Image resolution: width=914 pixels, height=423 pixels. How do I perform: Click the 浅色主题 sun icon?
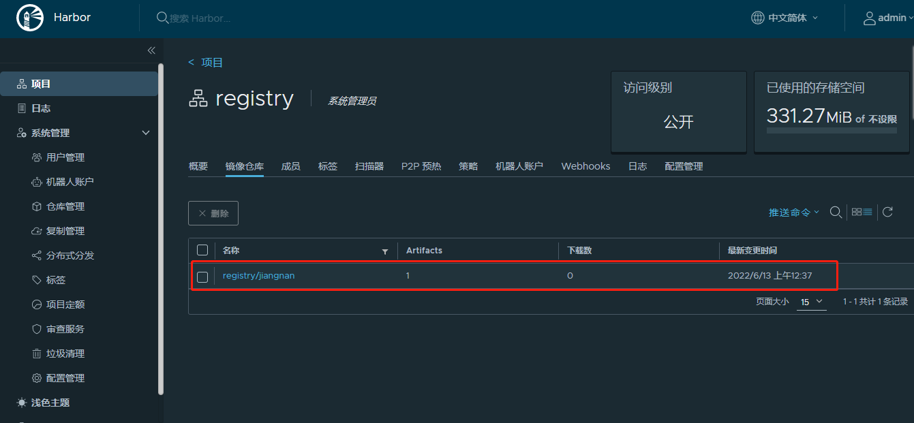21,403
